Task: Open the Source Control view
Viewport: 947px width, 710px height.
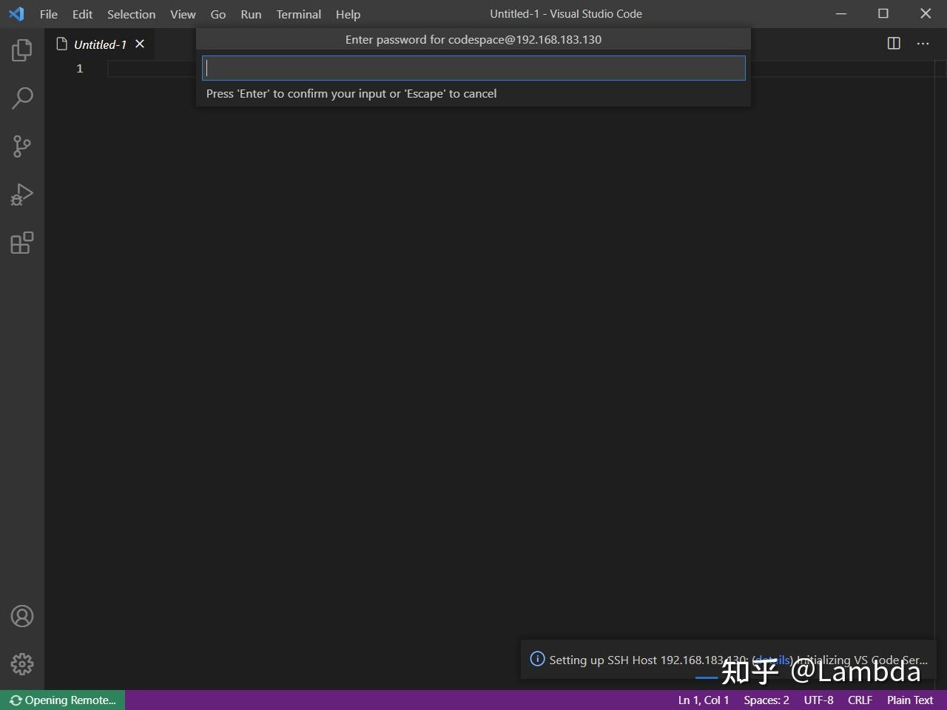Action: (21, 146)
